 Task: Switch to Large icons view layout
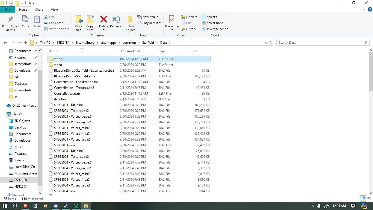pos(369,199)
